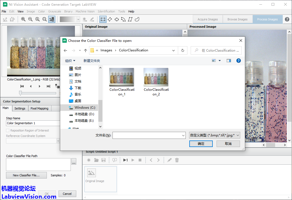Open the Pixel Mapping tab
The height and width of the screenshot is (200, 292).
pos(39,108)
